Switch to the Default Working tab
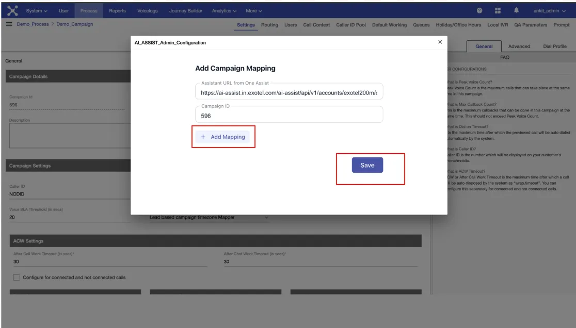Image resolution: width=576 pixels, height=328 pixels. [x=389, y=25]
